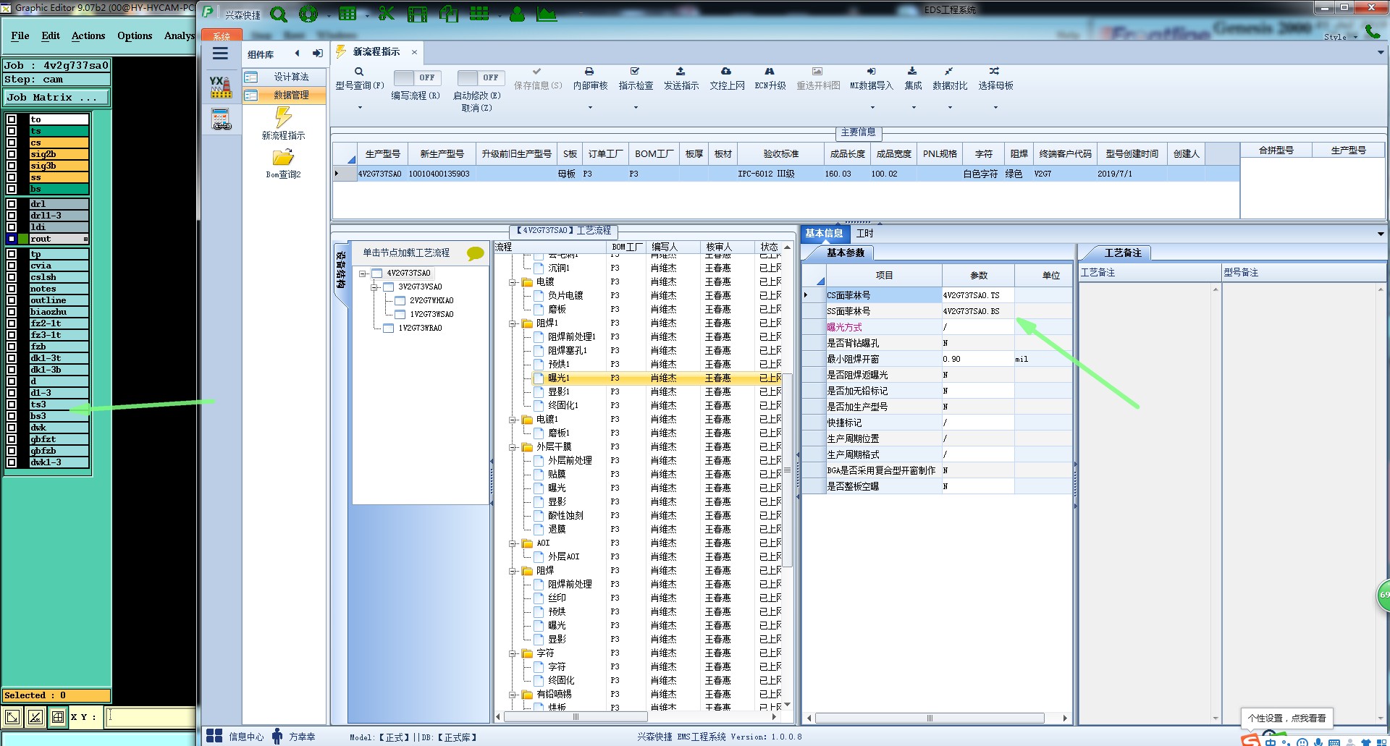This screenshot has width=1390, height=746.
Task: Click 指示检查 checkmark icon
Action: point(635,72)
